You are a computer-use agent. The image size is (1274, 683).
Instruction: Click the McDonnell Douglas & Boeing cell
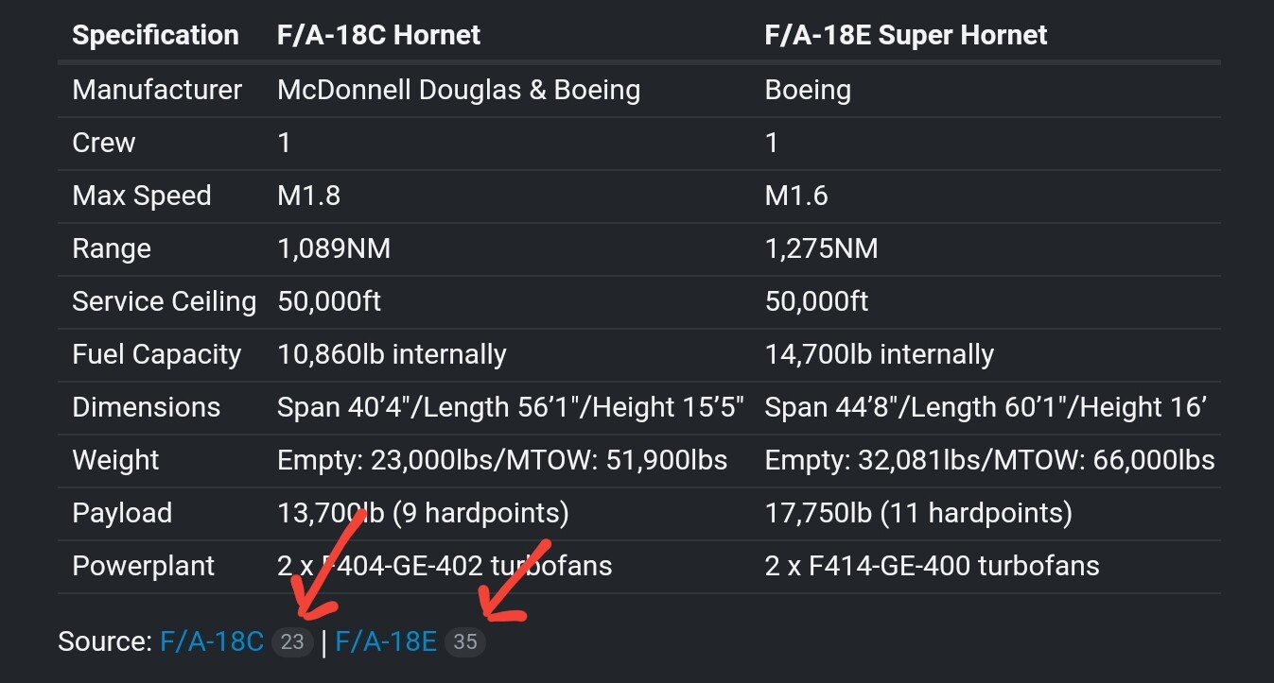[459, 90]
